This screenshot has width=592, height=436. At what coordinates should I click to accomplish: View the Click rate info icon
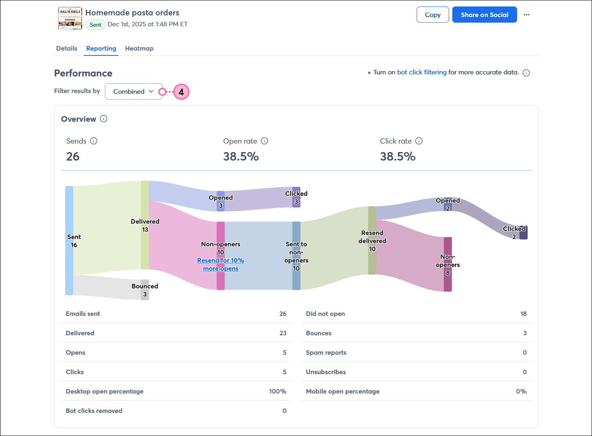click(420, 141)
